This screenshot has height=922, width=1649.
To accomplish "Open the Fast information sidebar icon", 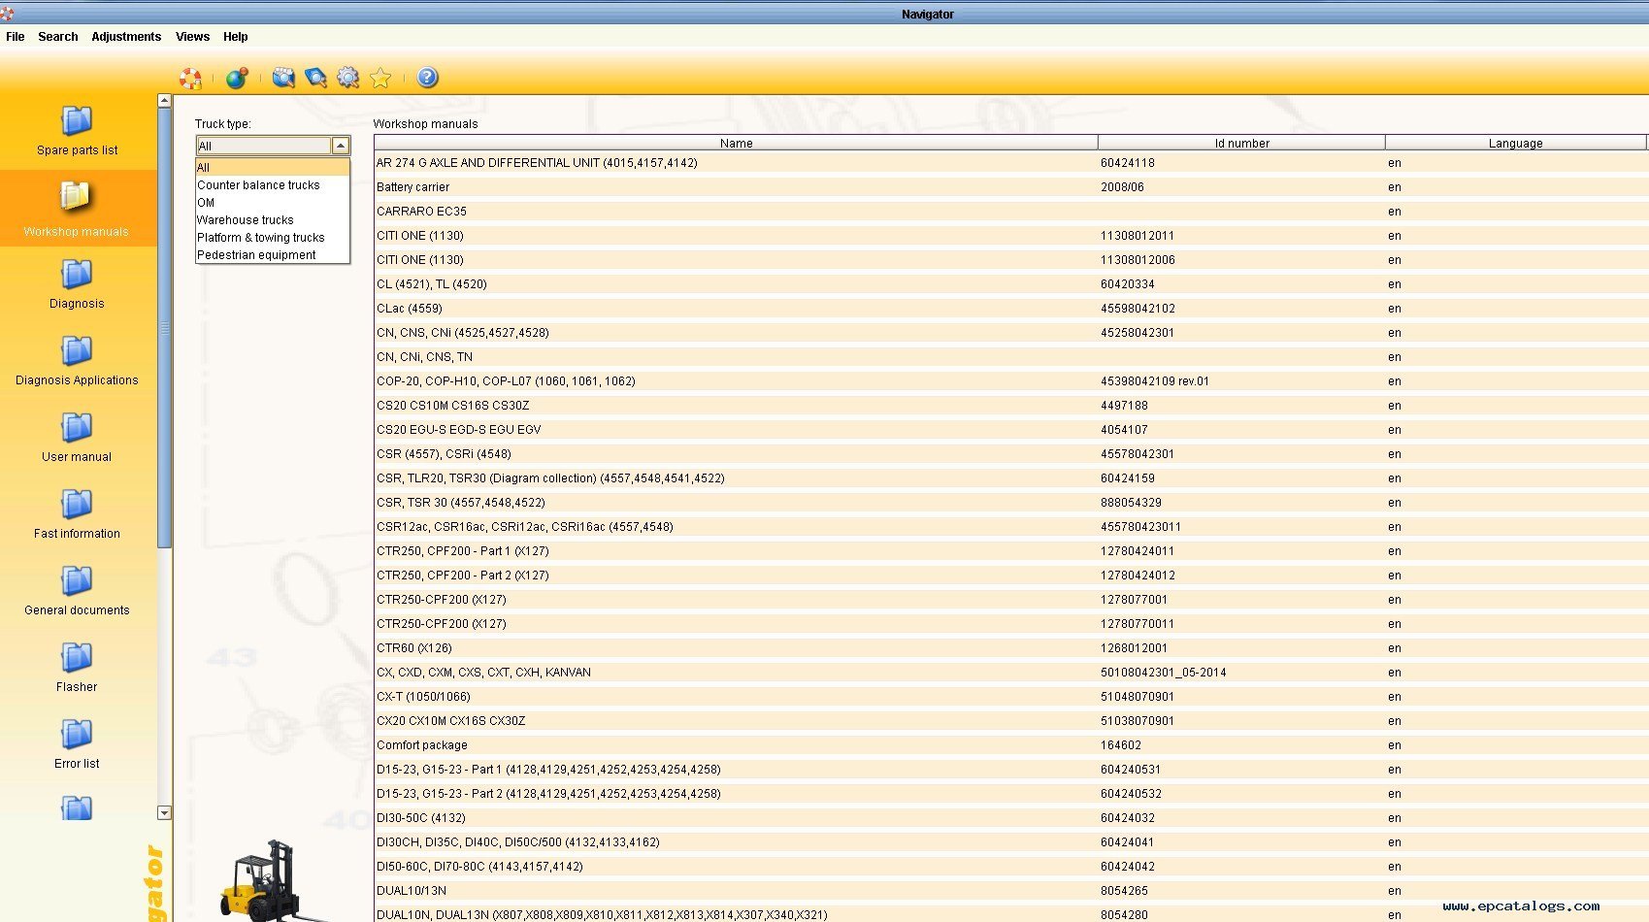I will pyautogui.click(x=77, y=504).
